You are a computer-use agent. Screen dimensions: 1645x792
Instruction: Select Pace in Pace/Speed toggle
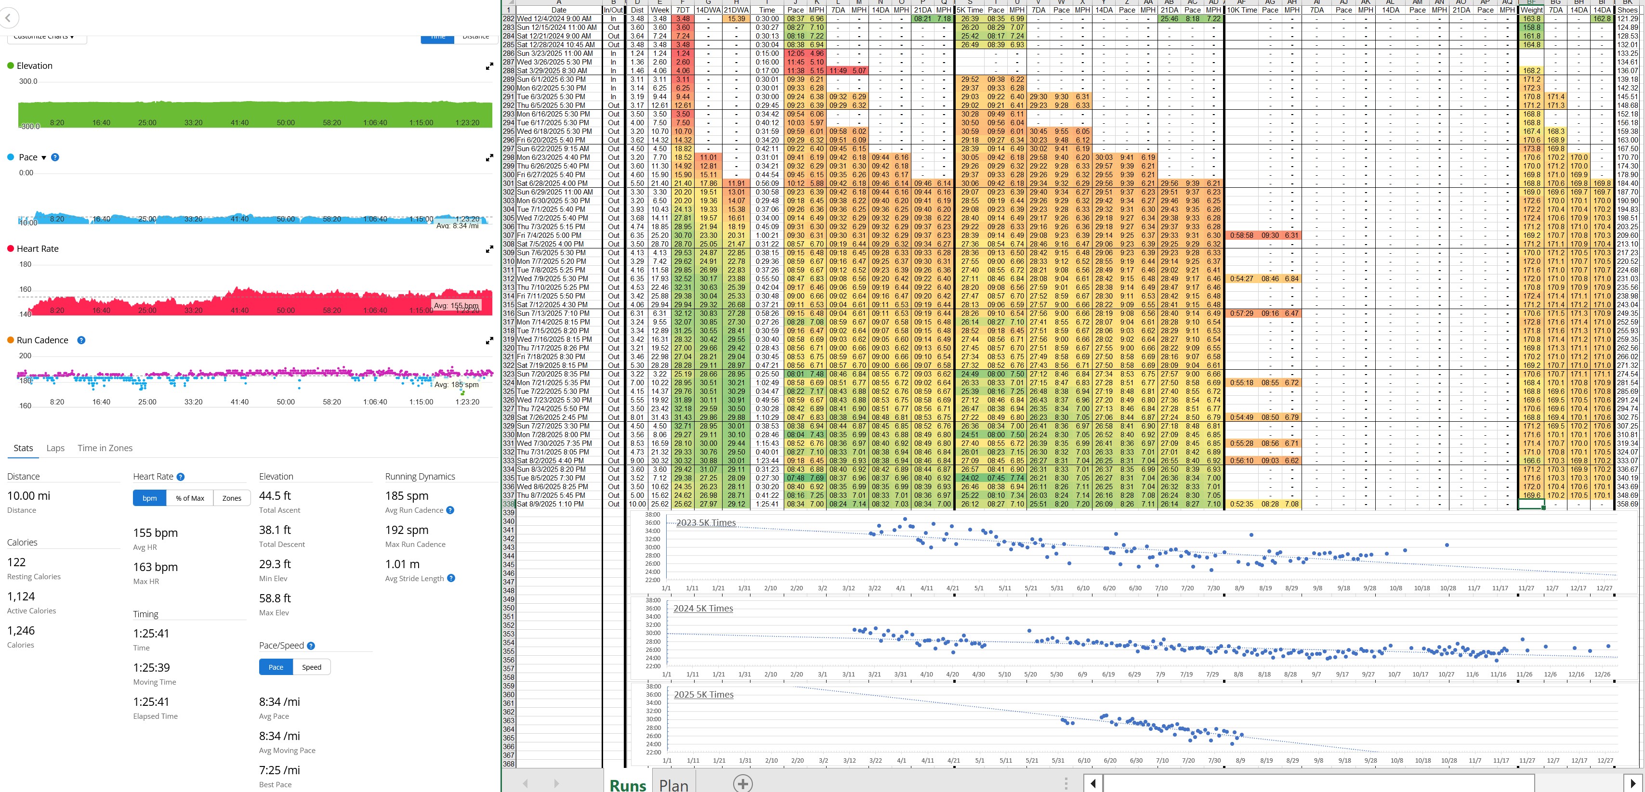click(276, 667)
